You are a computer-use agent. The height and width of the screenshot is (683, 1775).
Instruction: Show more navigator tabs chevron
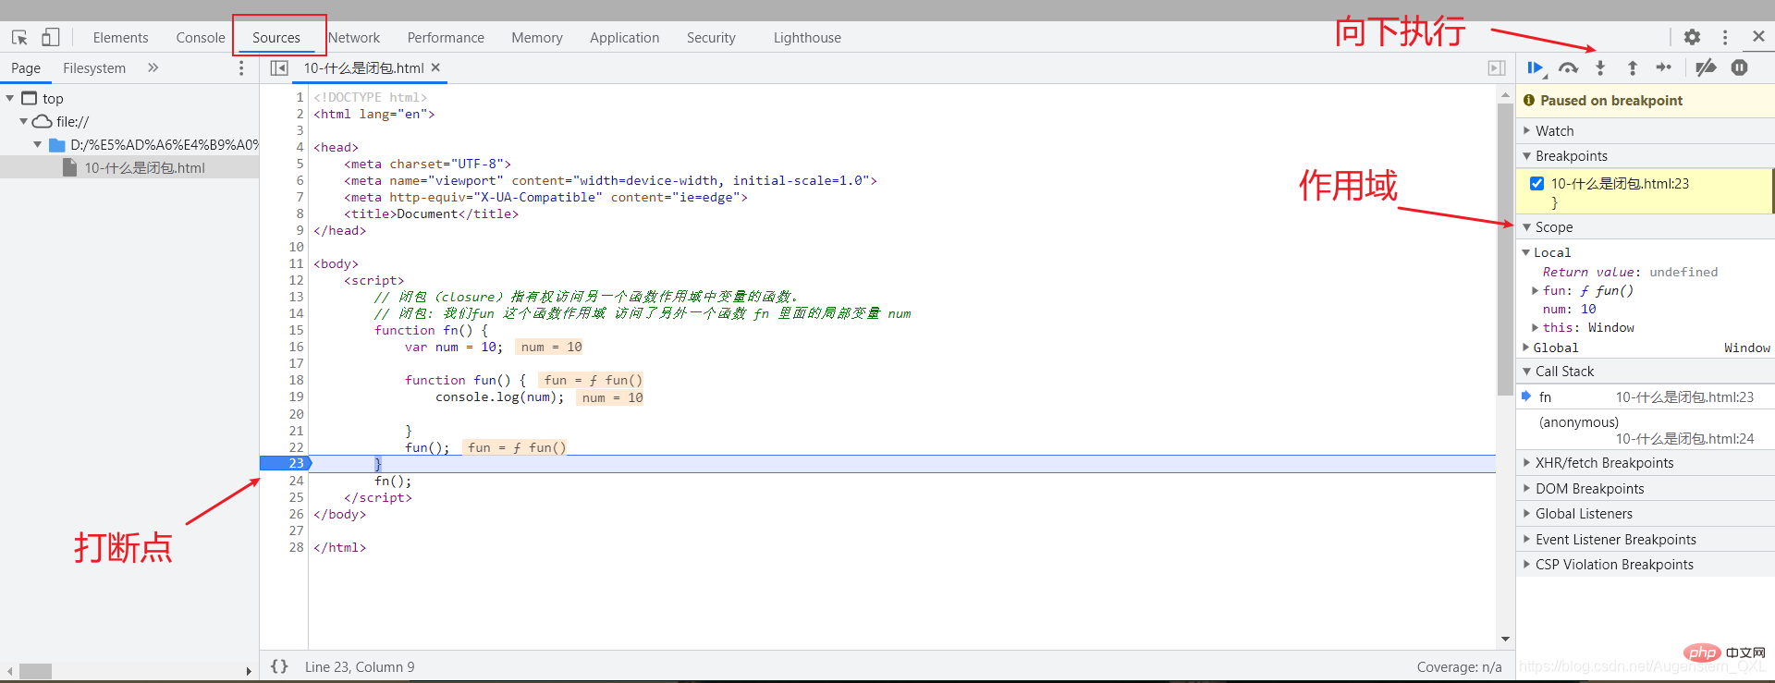pos(153,67)
